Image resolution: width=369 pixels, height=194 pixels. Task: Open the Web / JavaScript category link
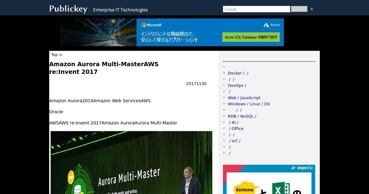(x=244, y=98)
